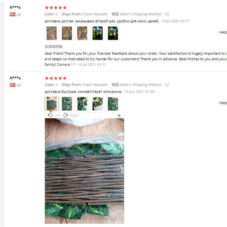227x227 pixels.
Task: Click the Helpful link on second review
Action: pyautogui.click(x=223, y=103)
